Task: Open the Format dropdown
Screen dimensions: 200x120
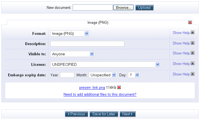Action: pos(70,33)
